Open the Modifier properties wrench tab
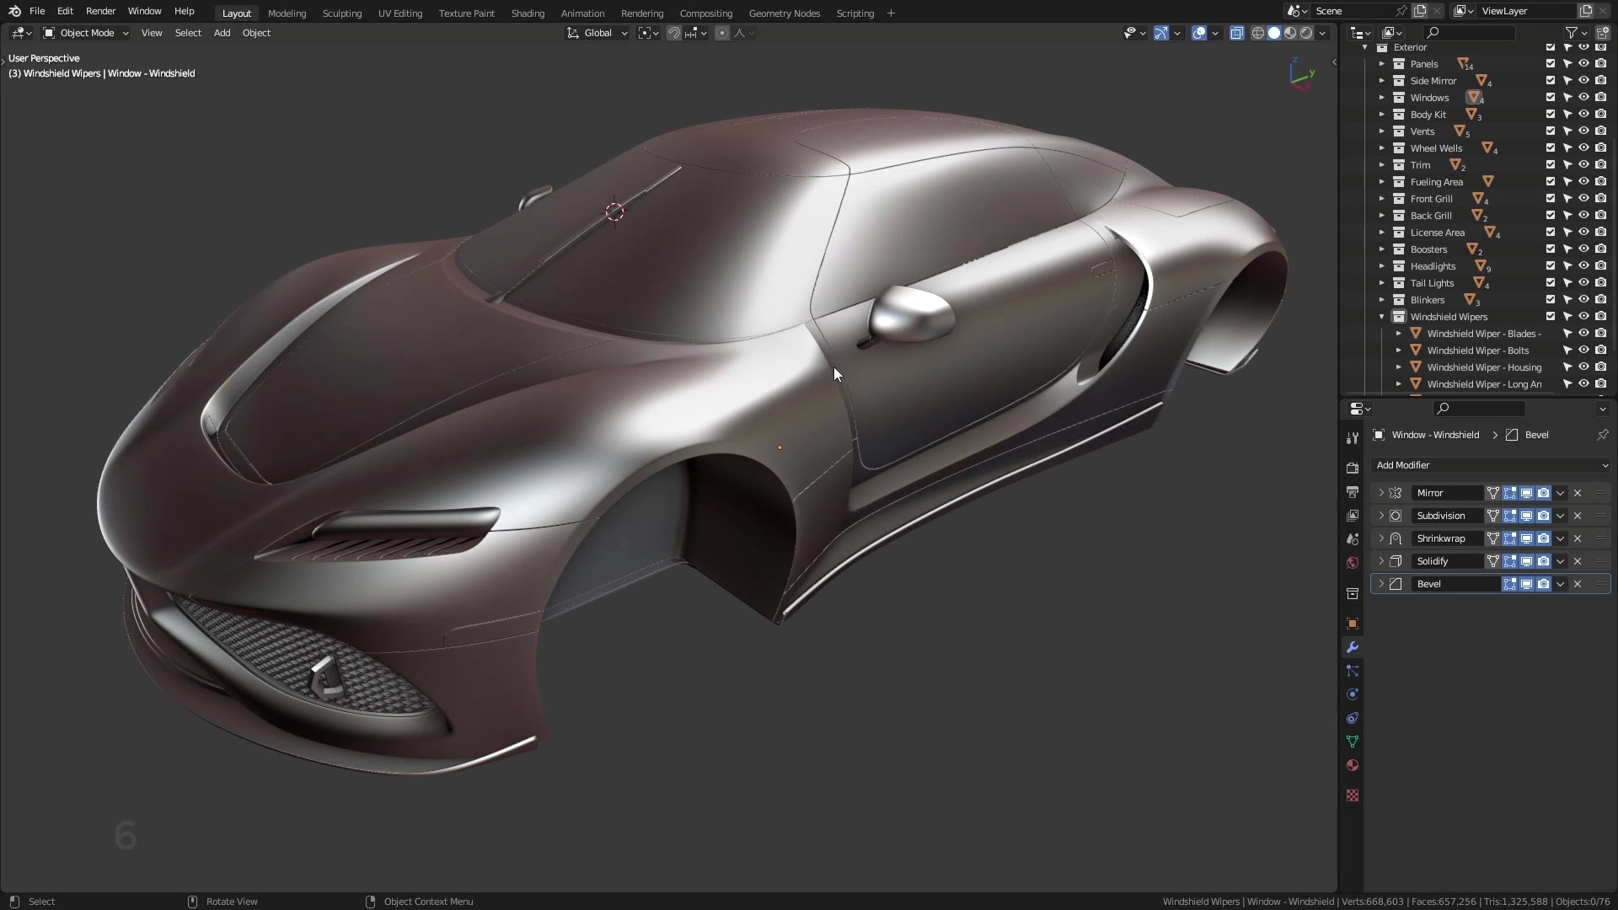Viewport: 1618px width, 910px height. (1353, 647)
